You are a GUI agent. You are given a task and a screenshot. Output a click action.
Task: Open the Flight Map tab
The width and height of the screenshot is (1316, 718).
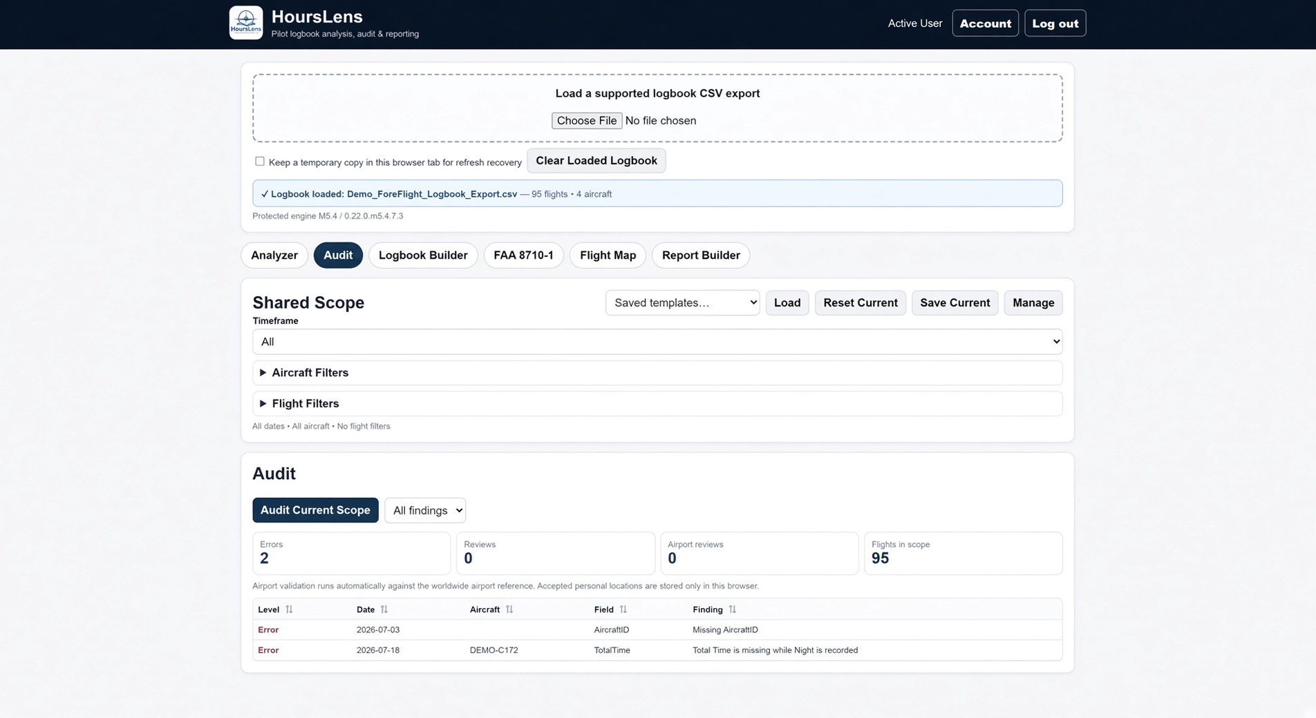point(608,255)
